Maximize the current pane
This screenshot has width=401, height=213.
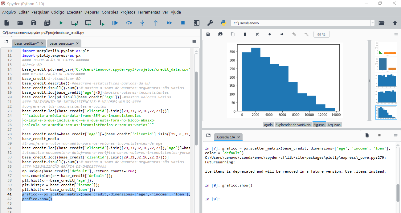(x=196, y=23)
